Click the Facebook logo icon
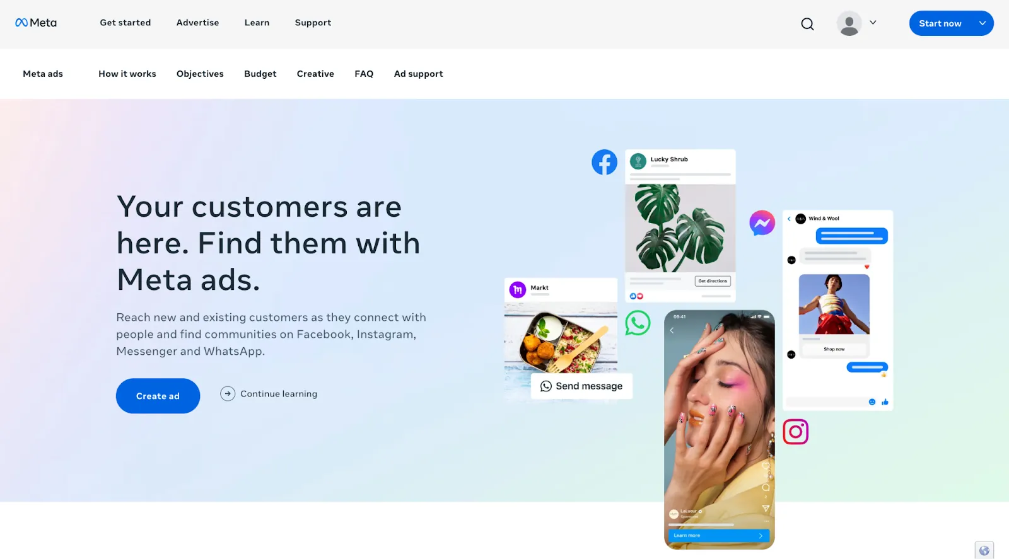 604,162
